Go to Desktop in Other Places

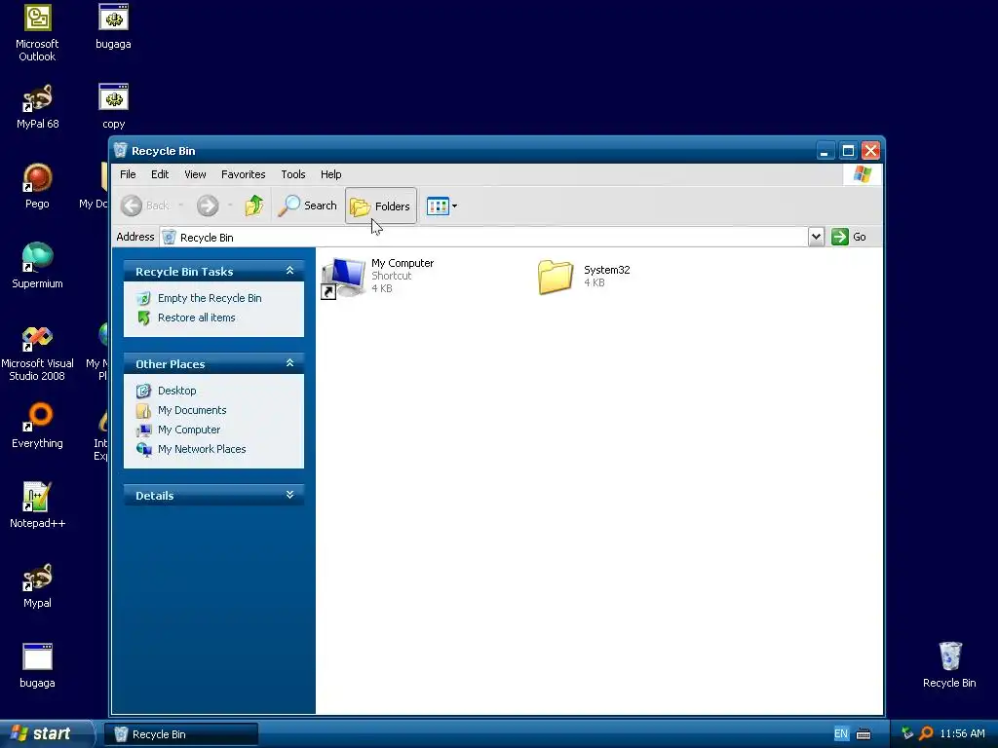[x=177, y=391]
